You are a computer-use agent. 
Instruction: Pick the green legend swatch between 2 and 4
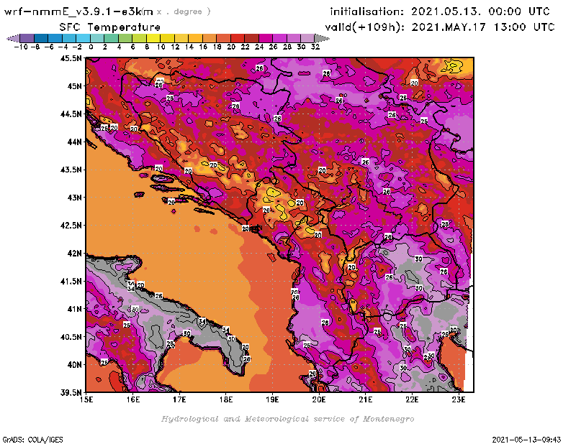[x=111, y=38]
